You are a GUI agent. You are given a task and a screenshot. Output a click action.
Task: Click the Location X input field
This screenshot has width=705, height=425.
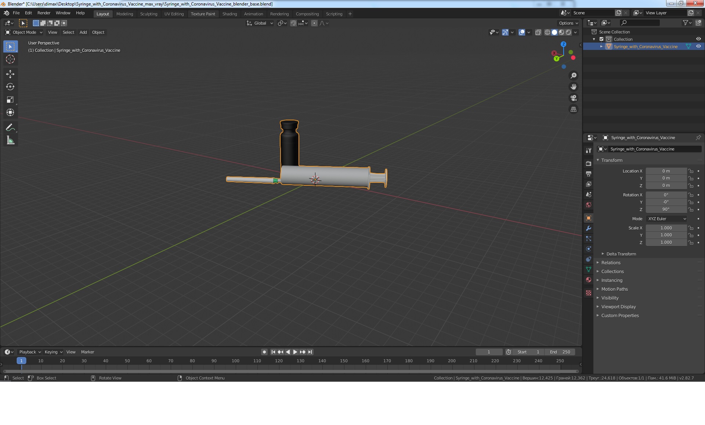[666, 171]
